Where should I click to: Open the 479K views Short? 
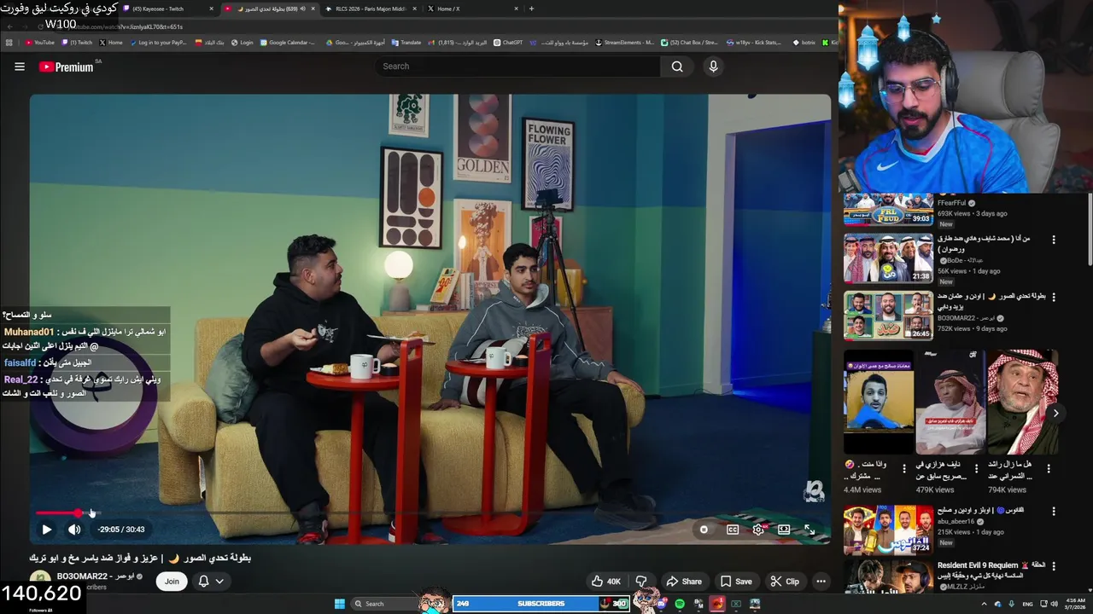tap(950, 402)
